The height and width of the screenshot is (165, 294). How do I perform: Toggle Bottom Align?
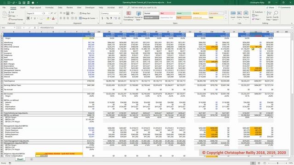click(x=68, y=13)
